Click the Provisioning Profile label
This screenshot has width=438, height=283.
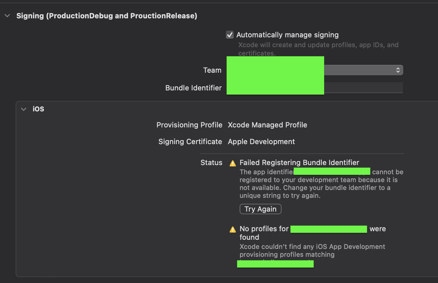click(189, 125)
